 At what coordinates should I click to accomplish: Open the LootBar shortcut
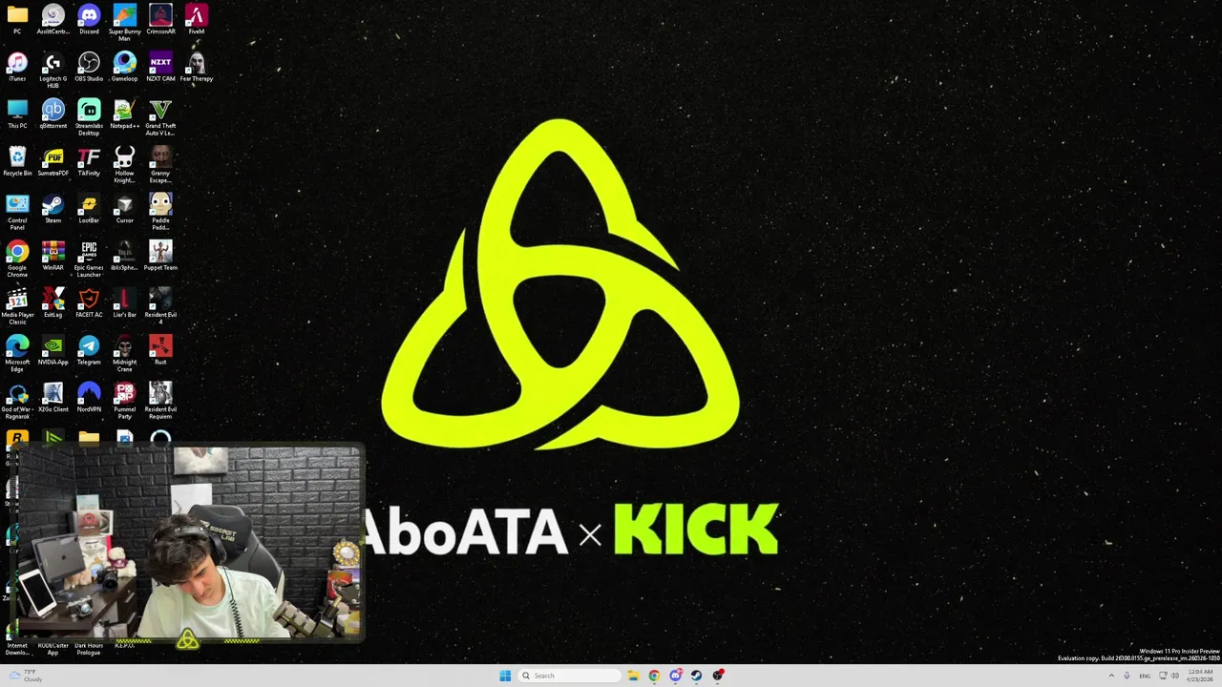point(89,208)
